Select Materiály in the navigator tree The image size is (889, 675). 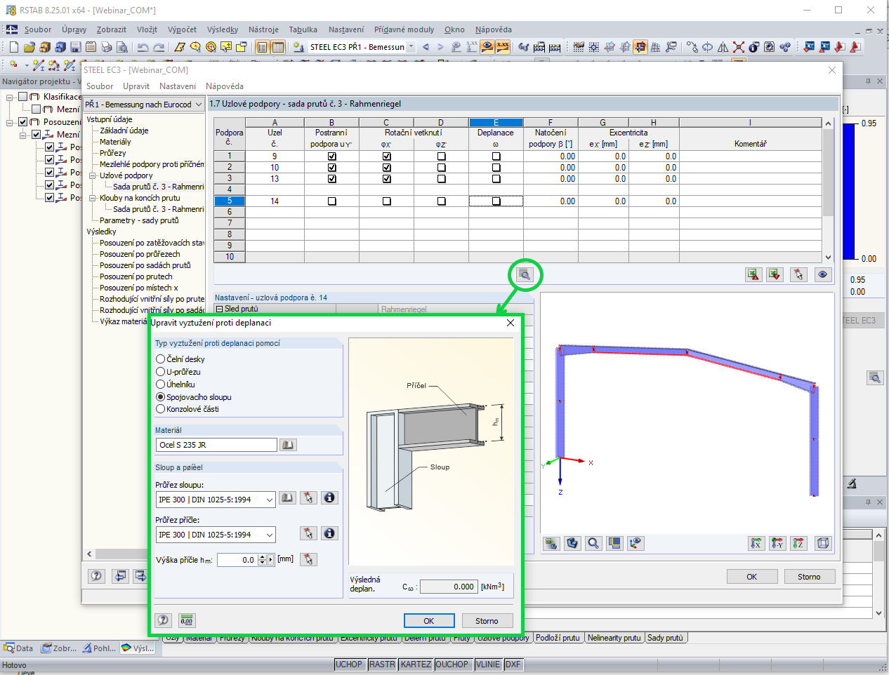point(115,142)
